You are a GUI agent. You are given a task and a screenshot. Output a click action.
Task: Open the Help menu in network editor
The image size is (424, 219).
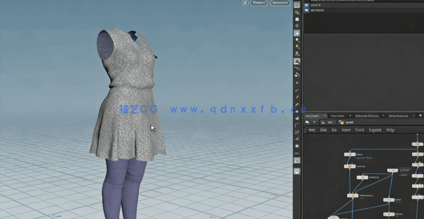click(x=390, y=130)
